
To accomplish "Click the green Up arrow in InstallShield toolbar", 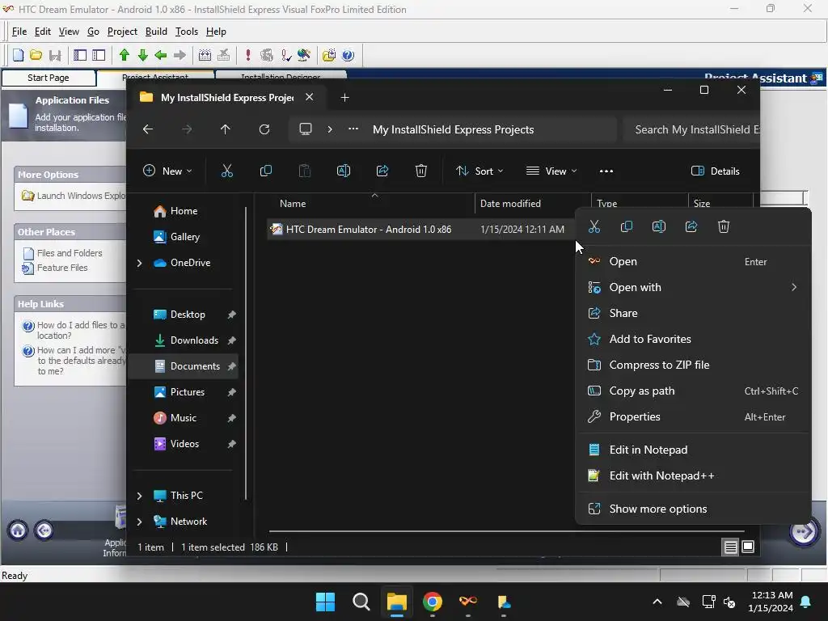I will coord(124,55).
